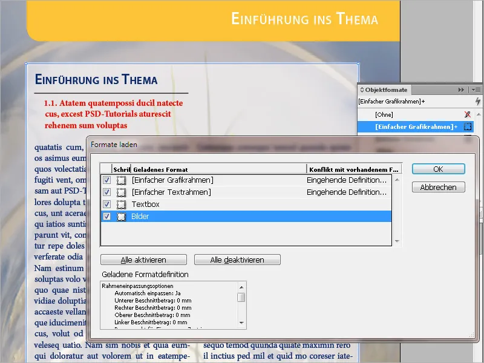This screenshot has height=363, width=484.
Task: Click the red slash icon beside [Ohne] style
Action: point(468,114)
